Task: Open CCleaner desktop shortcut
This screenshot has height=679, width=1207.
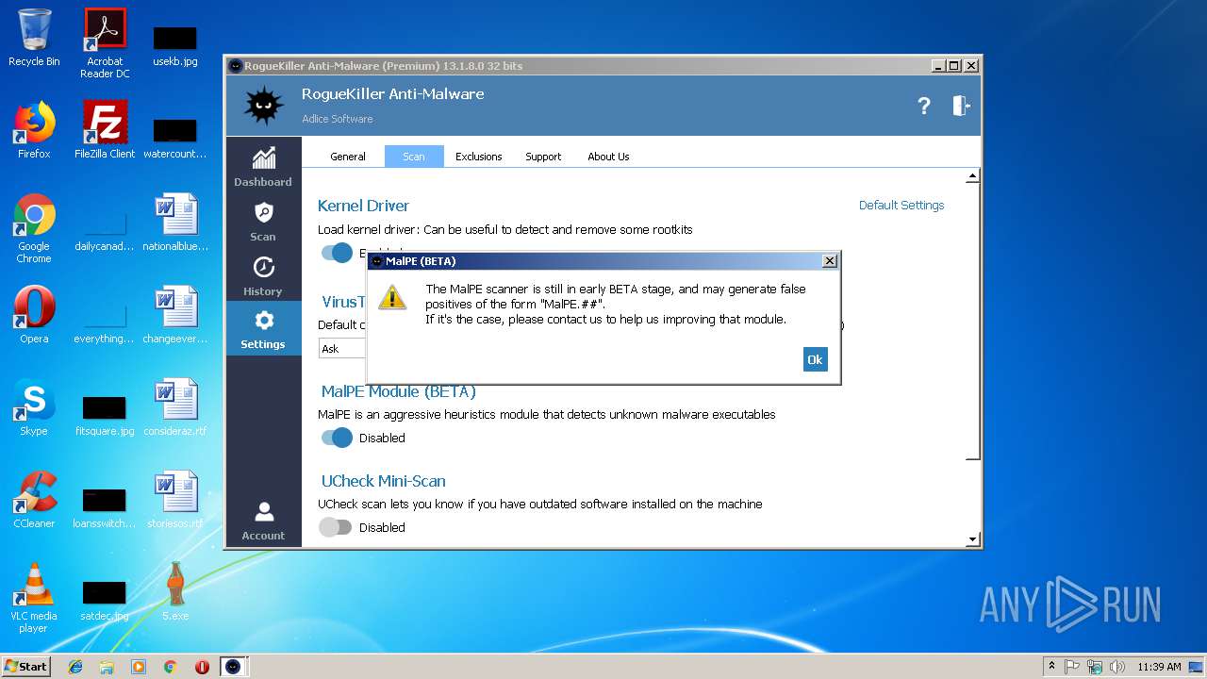Action: pos(34,499)
